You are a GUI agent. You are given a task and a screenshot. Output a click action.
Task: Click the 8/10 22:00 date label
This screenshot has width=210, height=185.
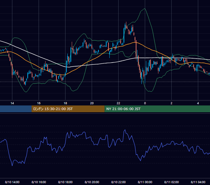(x=118, y=182)
